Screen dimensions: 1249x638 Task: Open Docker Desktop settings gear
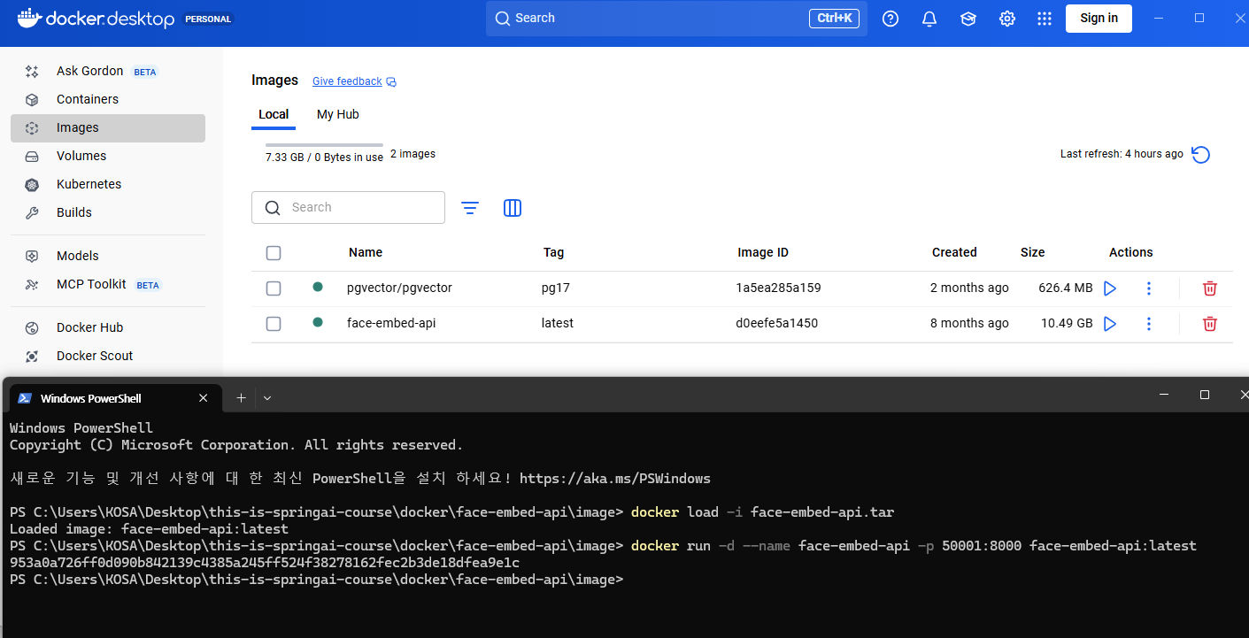click(x=1006, y=19)
